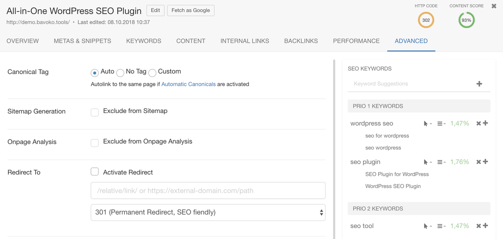Click the plus icon for wordpress seo
Screen dimensions: 503x239
pyautogui.click(x=485, y=123)
